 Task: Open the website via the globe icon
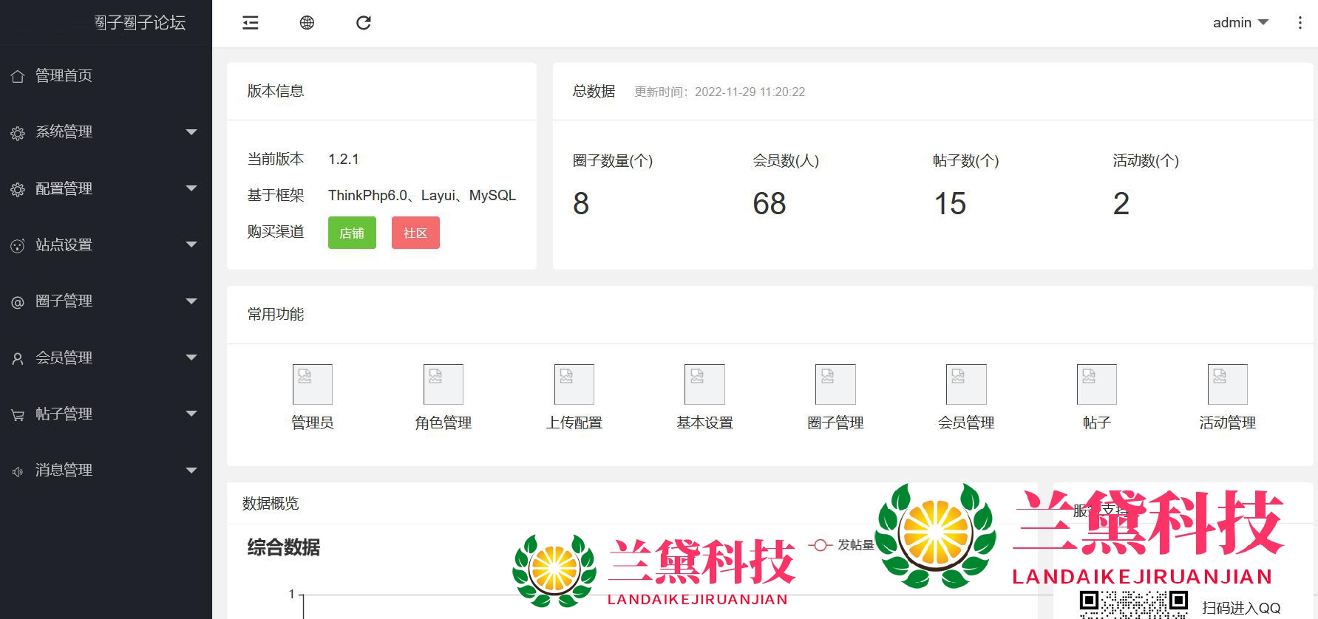tap(307, 23)
